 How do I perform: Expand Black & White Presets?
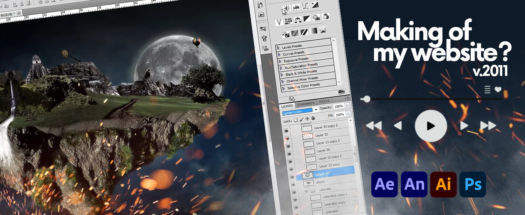point(282,75)
